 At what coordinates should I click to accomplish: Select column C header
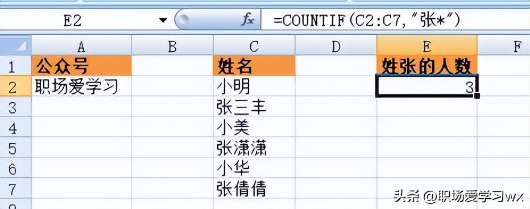coord(254,45)
